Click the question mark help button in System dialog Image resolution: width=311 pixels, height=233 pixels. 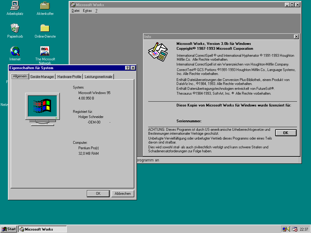pos(127,68)
